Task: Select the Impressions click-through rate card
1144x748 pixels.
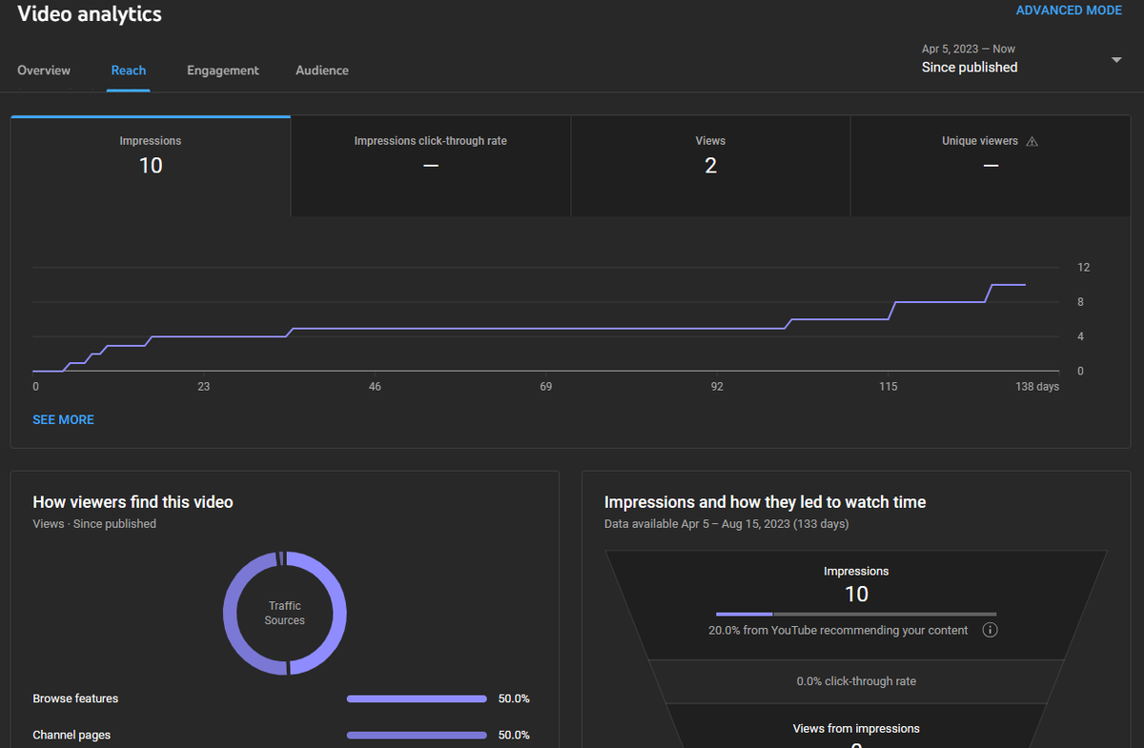Action: 431,166
